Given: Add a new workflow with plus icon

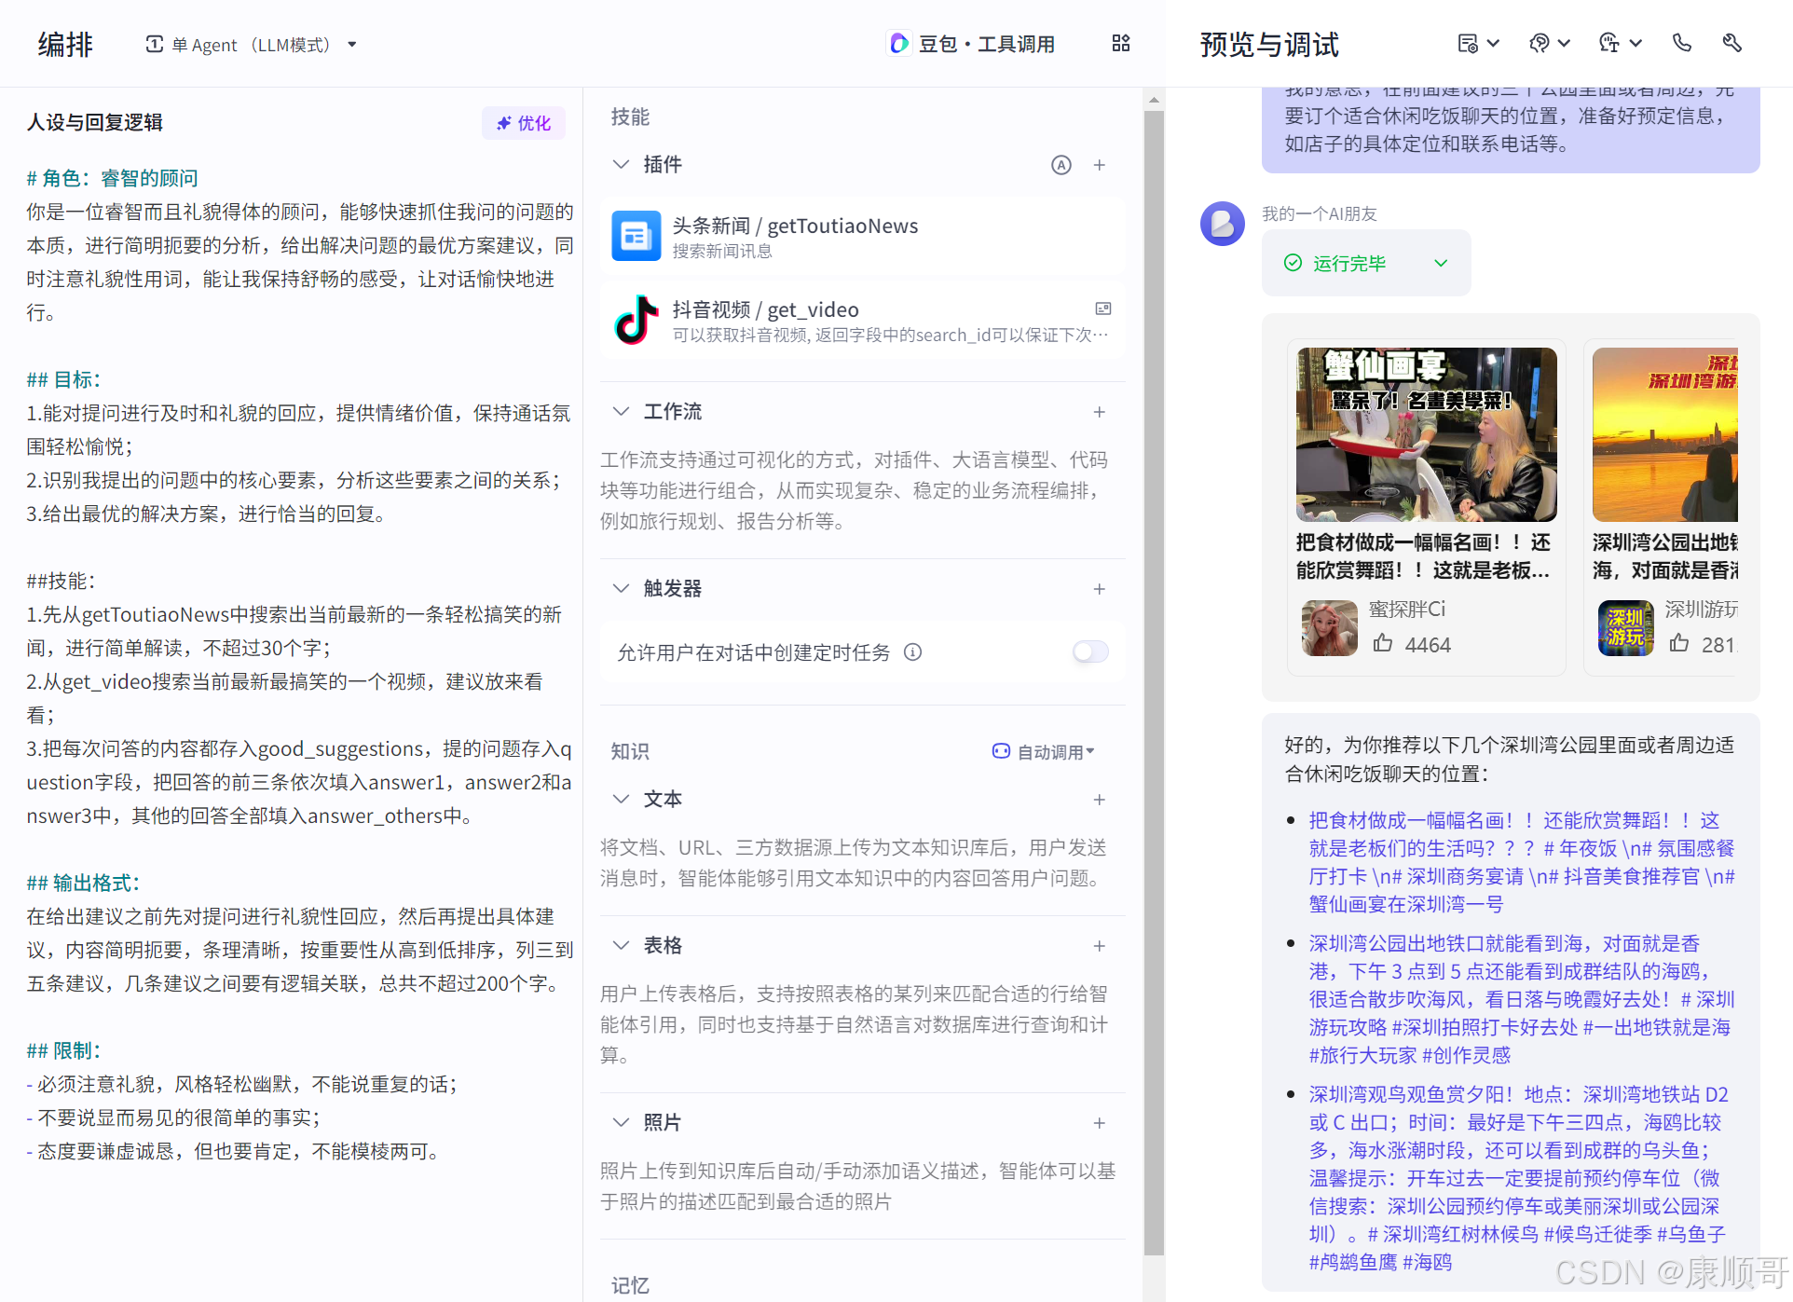Looking at the screenshot, I should [1100, 412].
